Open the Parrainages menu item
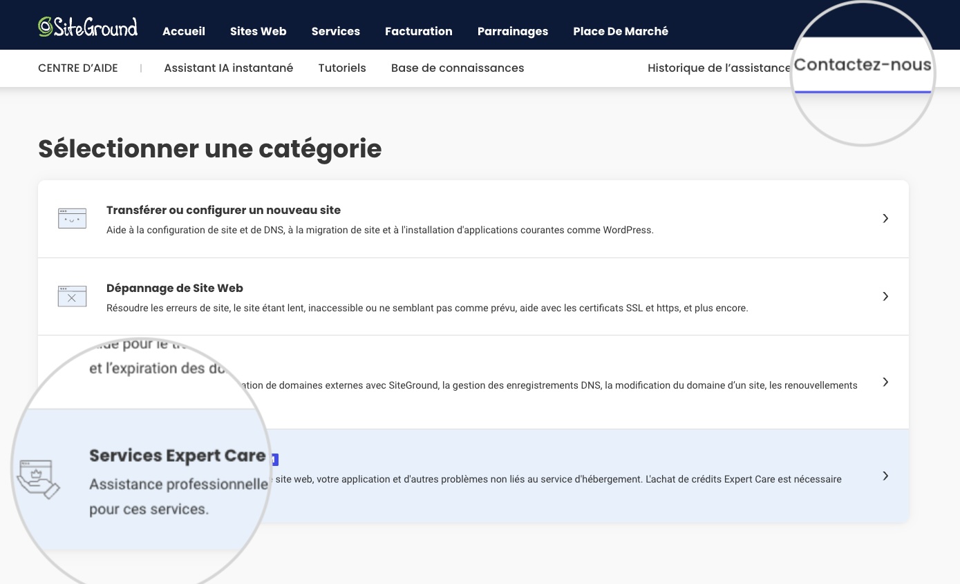 click(x=513, y=31)
